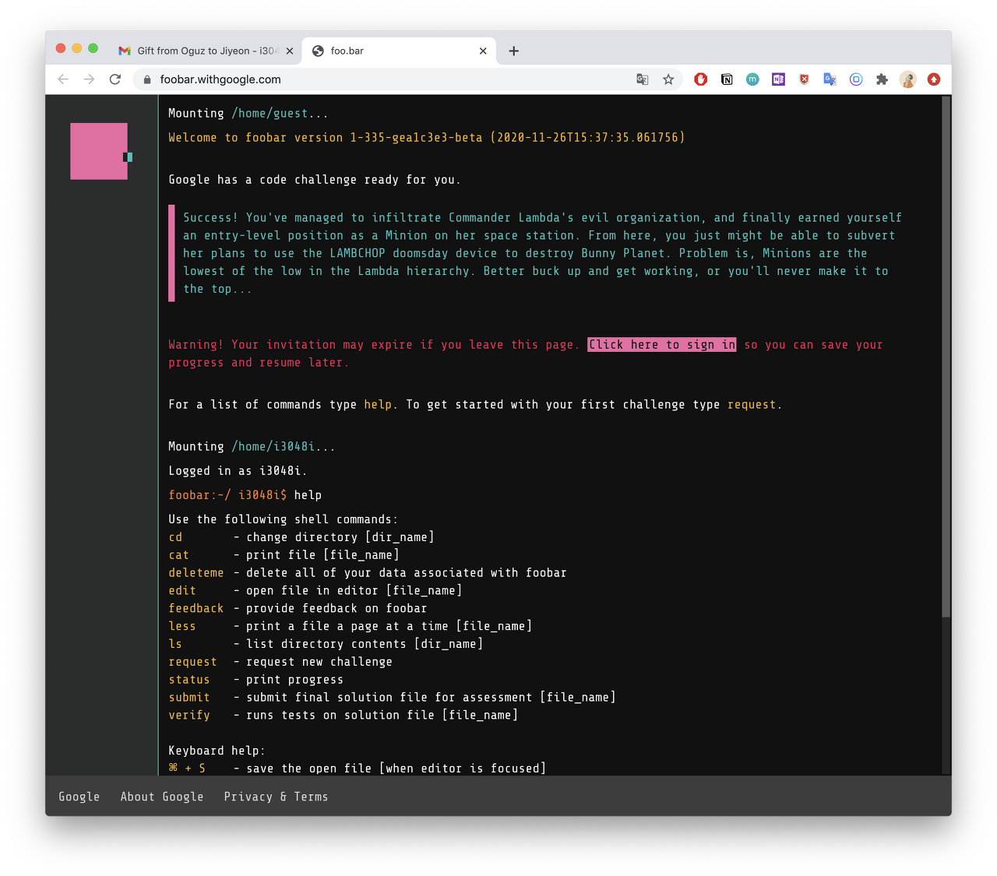Viewport: 997px width, 876px height.
Task: Click the '⌘ + S' shortcut text
Action: [x=187, y=769]
